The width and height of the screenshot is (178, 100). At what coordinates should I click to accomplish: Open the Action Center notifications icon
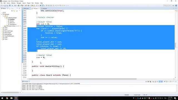point(175,98)
